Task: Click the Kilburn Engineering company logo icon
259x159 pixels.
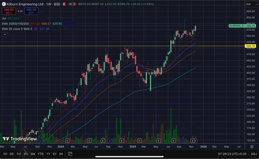Action: point(4,4)
